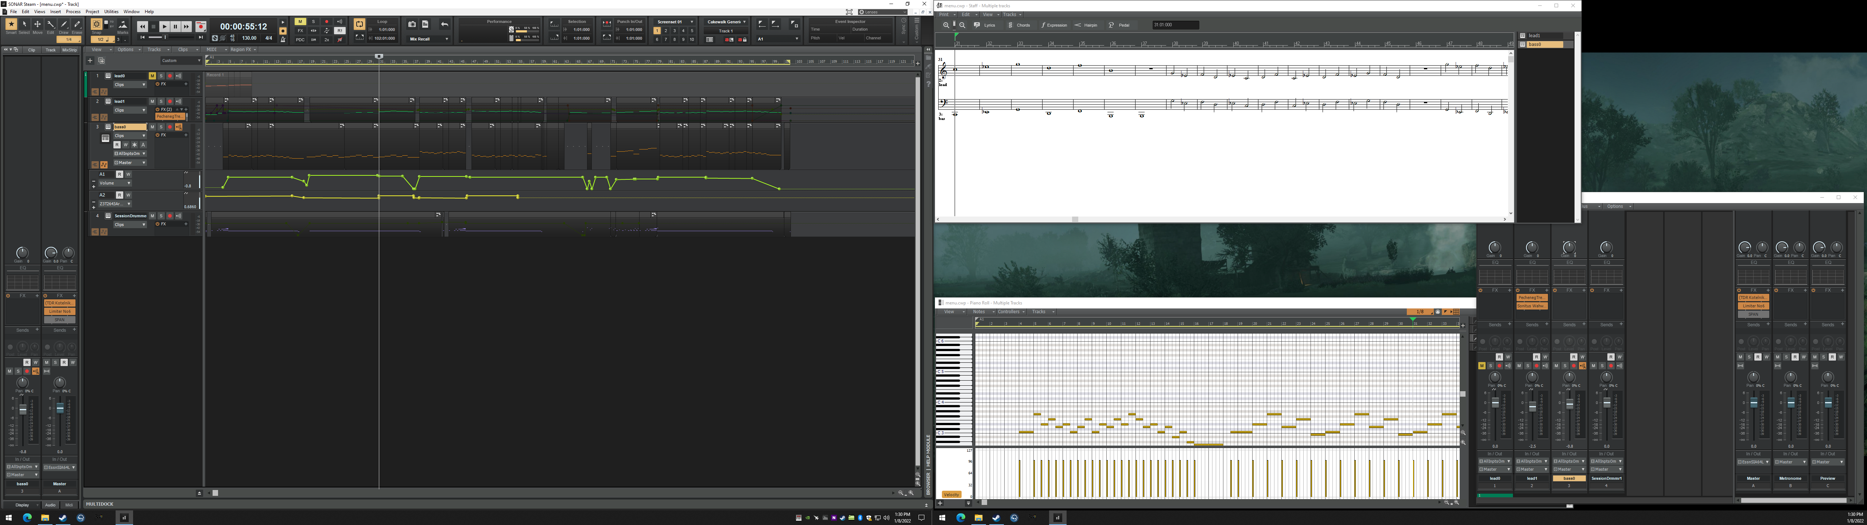Toggle the metronome icon beside tempo
1867x525 pixels.
click(283, 39)
